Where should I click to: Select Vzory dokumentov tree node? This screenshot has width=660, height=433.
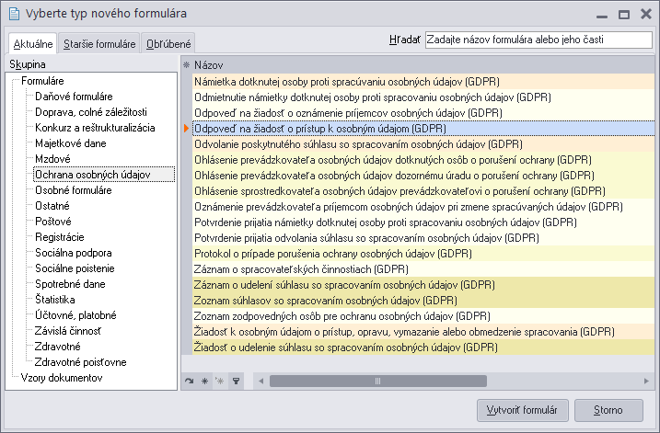click(x=62, y=378)
